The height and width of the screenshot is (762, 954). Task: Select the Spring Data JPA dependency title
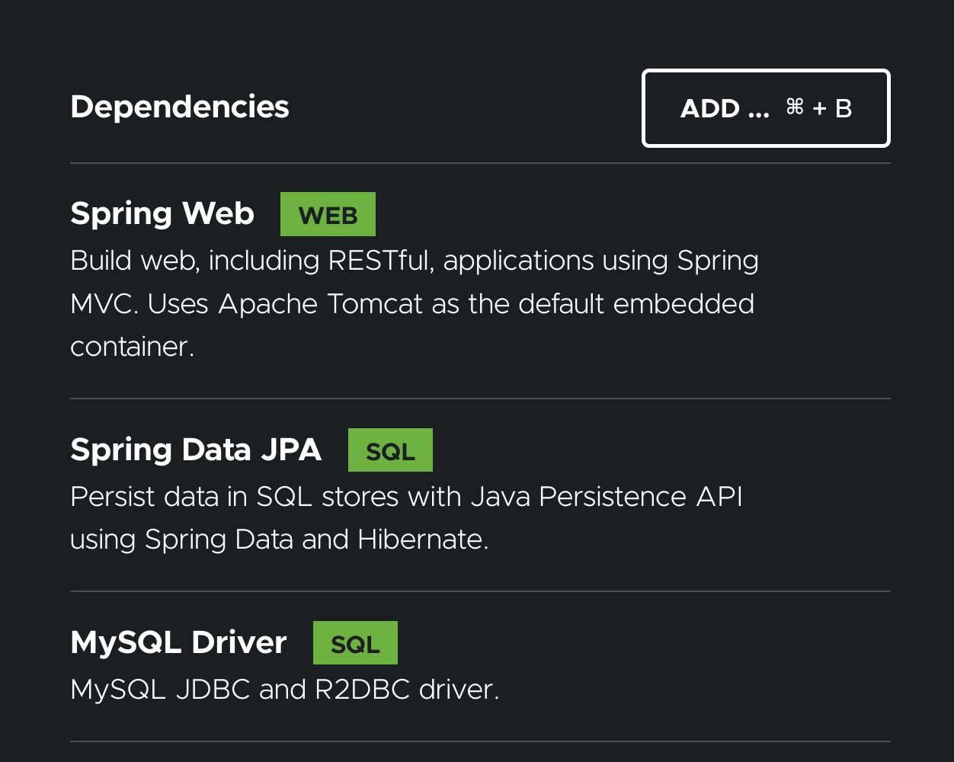[196, 450]
